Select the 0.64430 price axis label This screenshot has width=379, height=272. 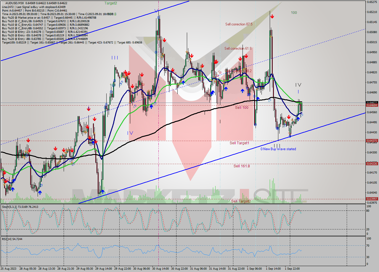(x=372, y=132)
